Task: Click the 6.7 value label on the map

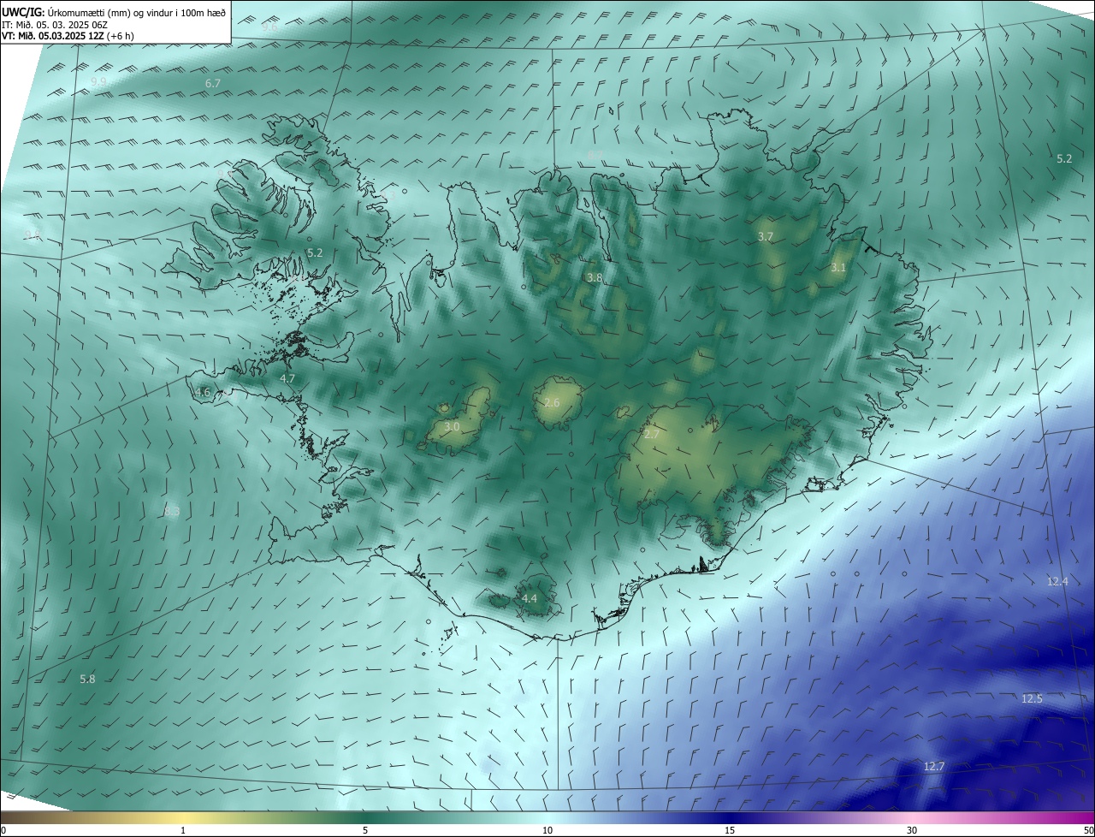Action: tap(213, 83)
